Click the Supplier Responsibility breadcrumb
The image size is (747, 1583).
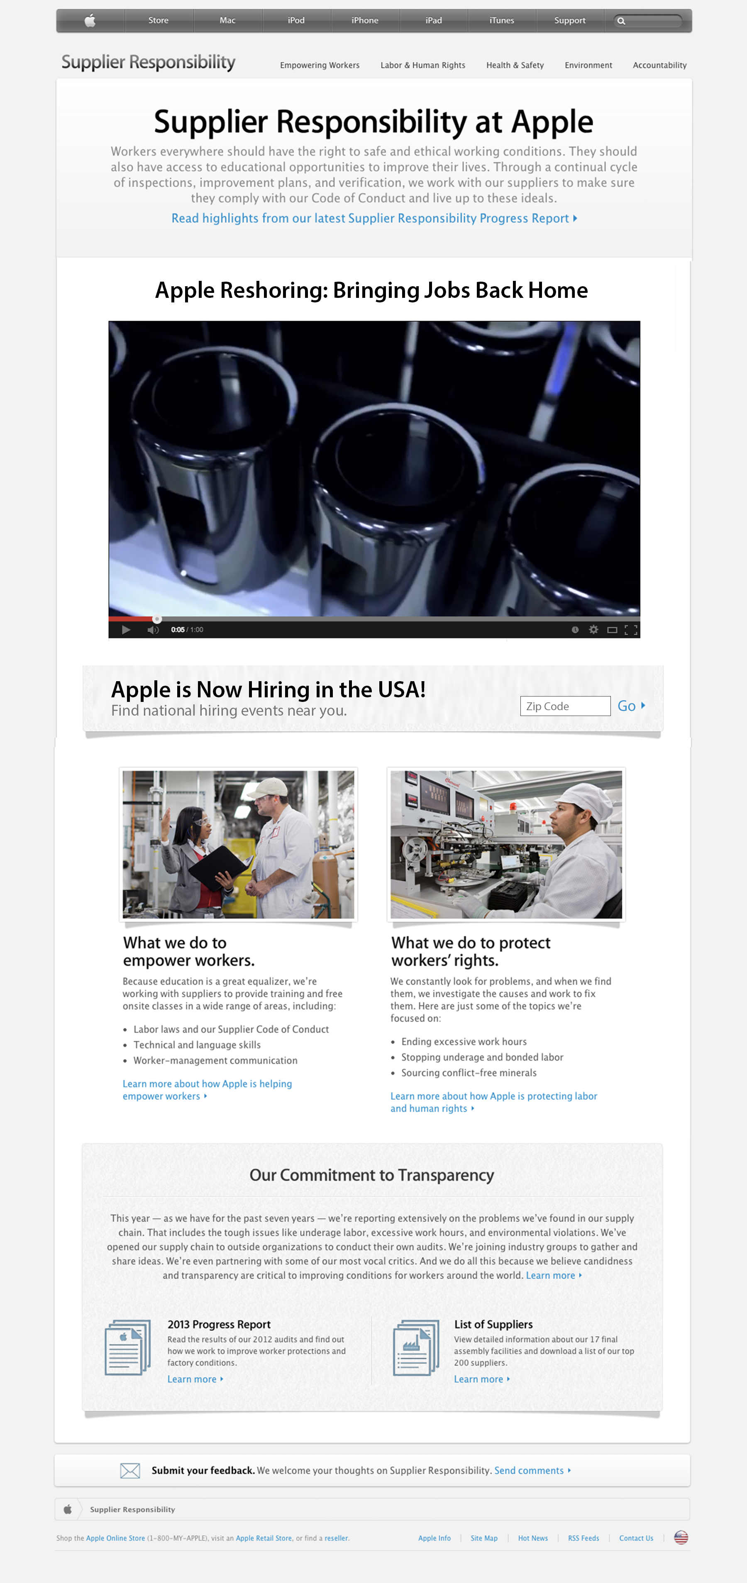pyautogui.click(x=132, y=1509)
